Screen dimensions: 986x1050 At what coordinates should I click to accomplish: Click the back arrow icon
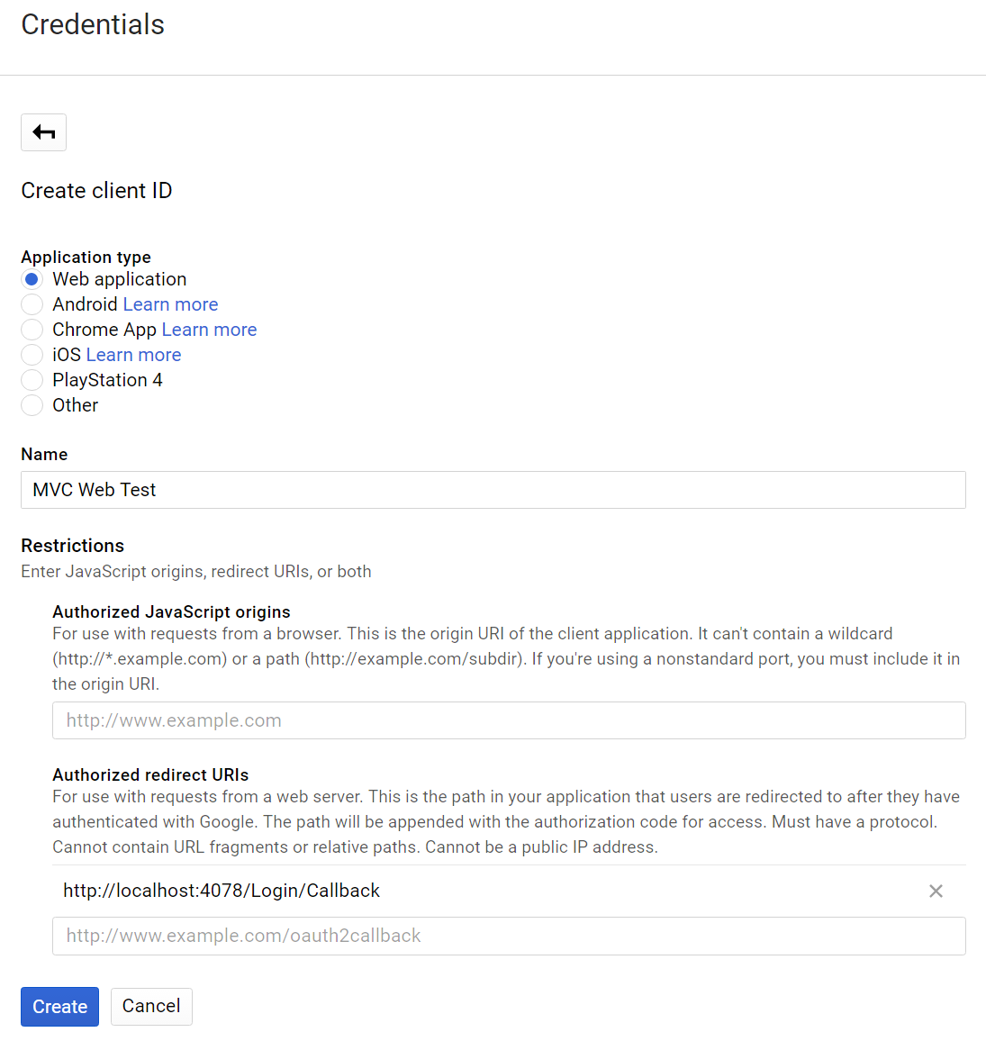point(43,132)
